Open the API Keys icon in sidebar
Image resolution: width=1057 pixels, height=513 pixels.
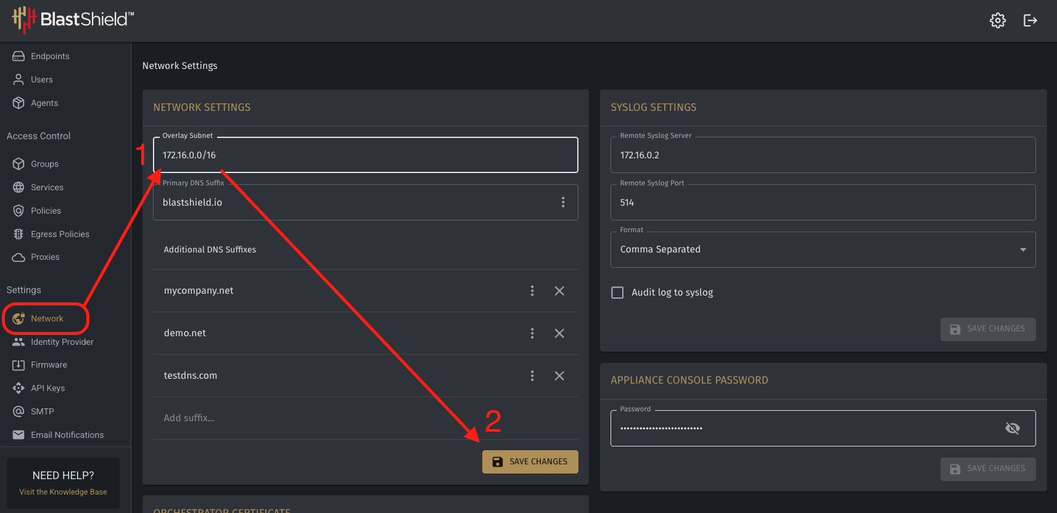[x=19, y=388]
